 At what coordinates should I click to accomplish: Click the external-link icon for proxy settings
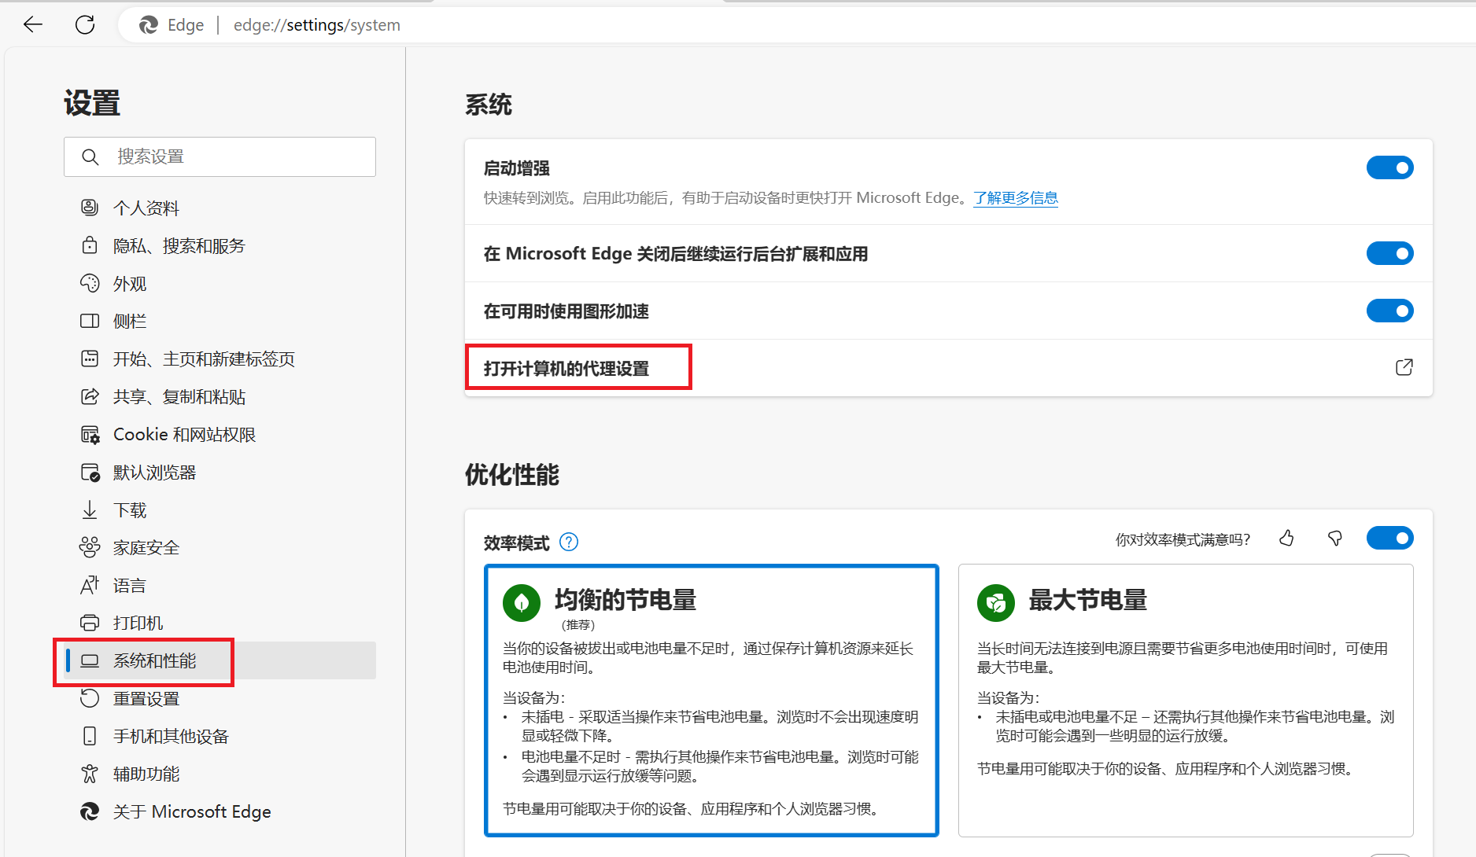point(1404,367)
